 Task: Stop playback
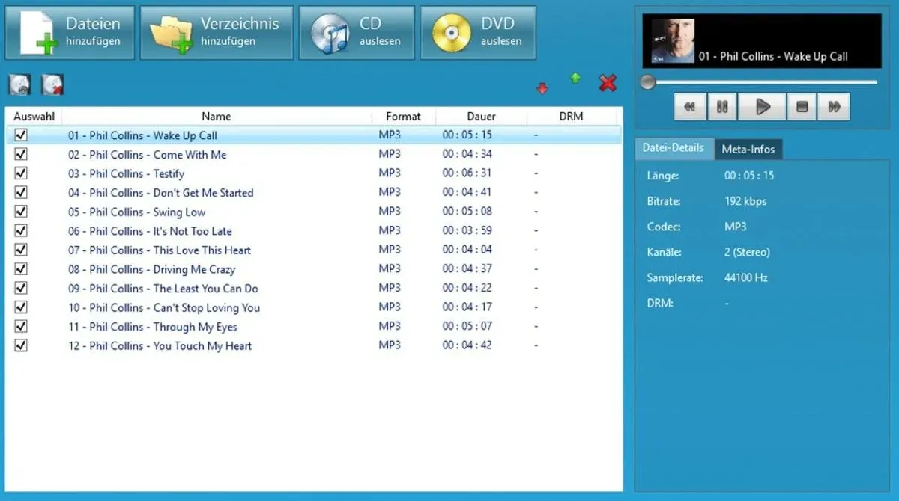pos(802,107)
